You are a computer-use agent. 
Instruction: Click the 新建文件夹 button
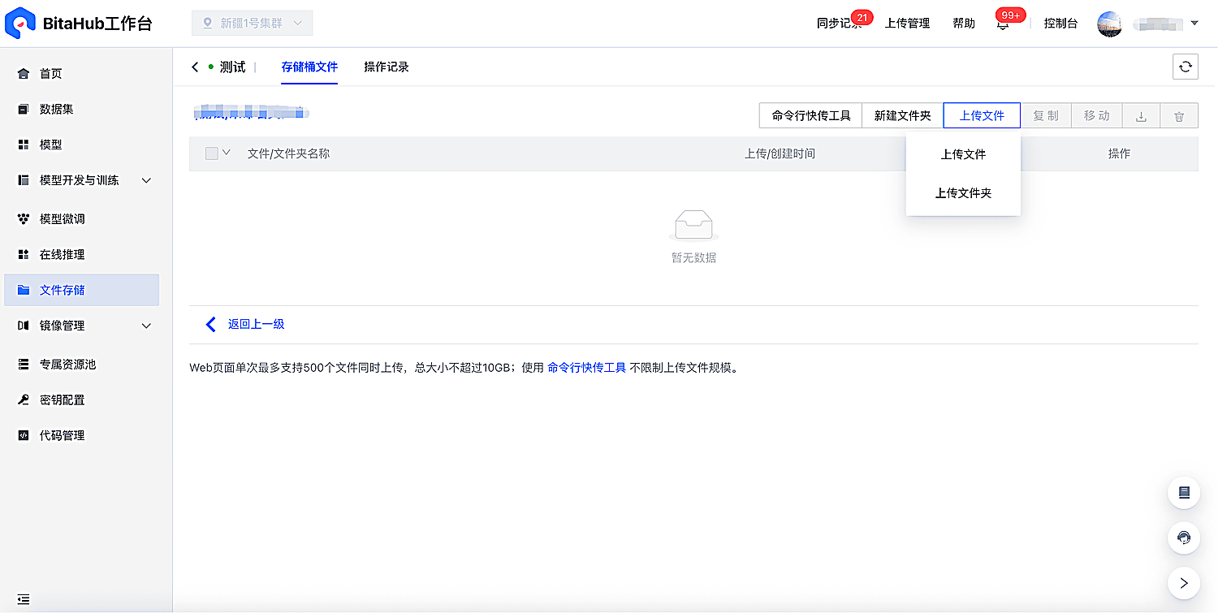click(902, 116)
